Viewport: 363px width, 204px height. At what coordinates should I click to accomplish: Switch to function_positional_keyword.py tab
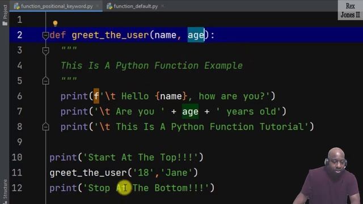(57, 6)
